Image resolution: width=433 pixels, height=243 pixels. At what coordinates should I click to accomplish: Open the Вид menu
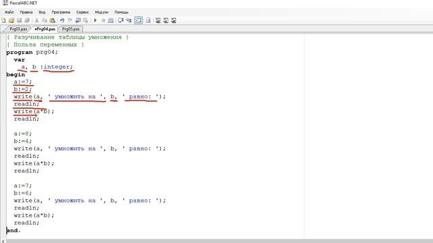pyautogui.click(x=42, y=12)
